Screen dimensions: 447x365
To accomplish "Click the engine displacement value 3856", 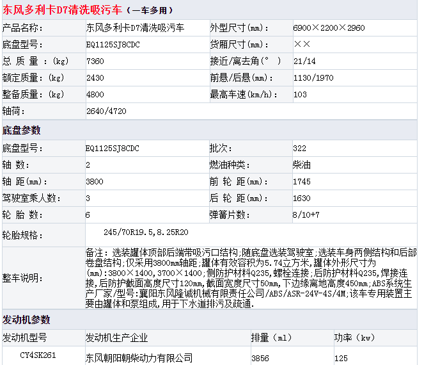I will point(260,358).
